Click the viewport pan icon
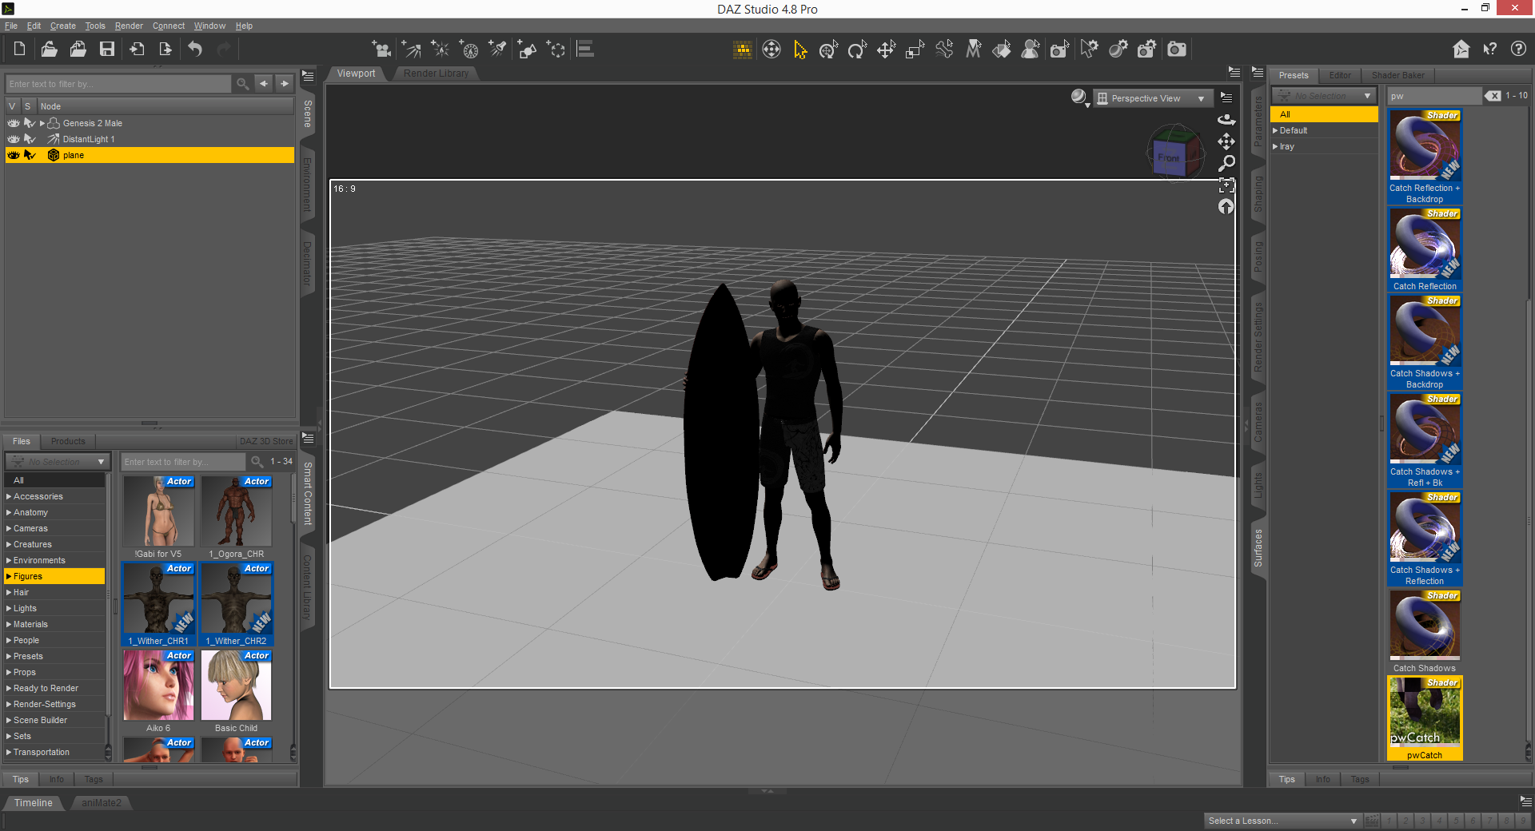1535x831 pixels. [x=1226, y=141]
